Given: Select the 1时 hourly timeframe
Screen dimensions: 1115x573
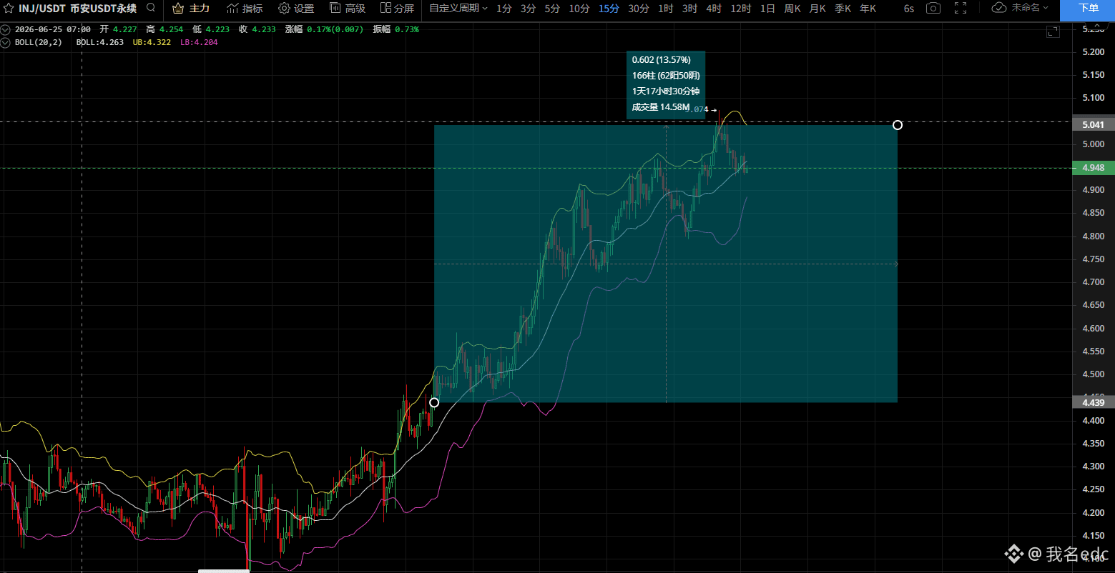Looking at the screenshot, I should tap(666, 9).
